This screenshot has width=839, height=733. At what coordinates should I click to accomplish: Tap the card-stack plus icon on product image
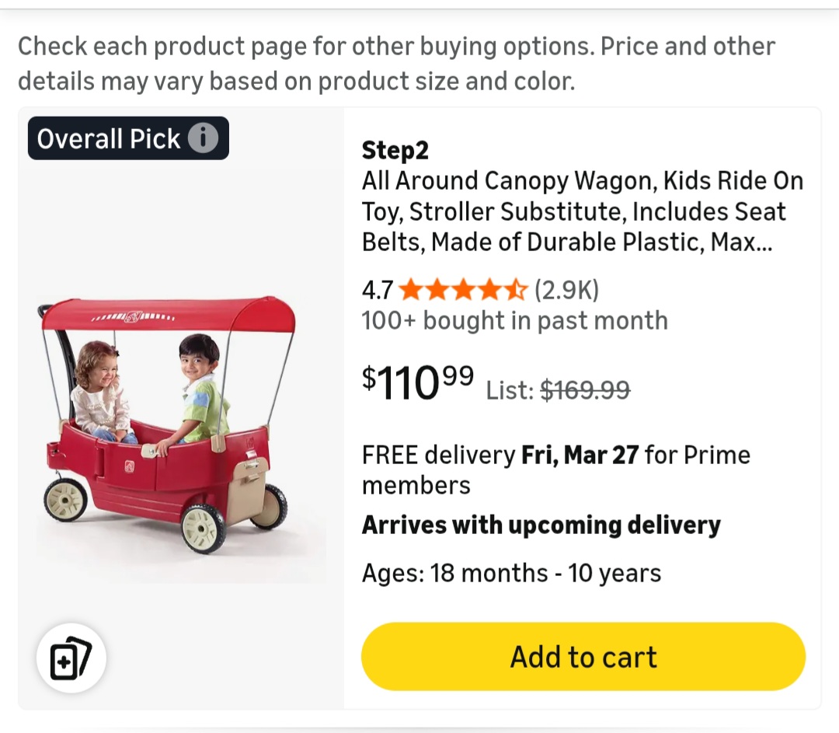pos(71,658)
